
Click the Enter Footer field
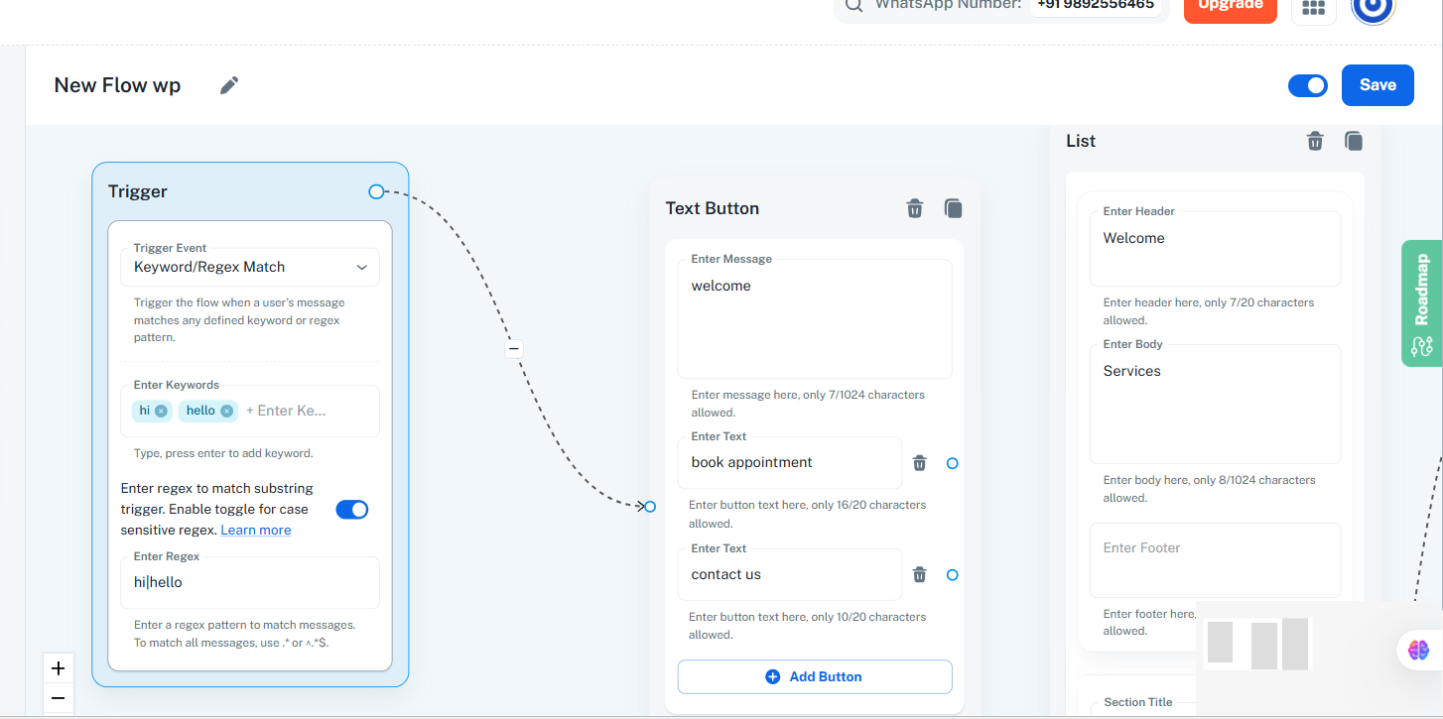coord(1215,559)
